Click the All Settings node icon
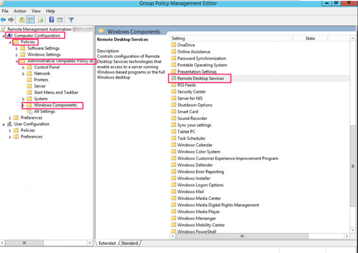 coord(30,111)
